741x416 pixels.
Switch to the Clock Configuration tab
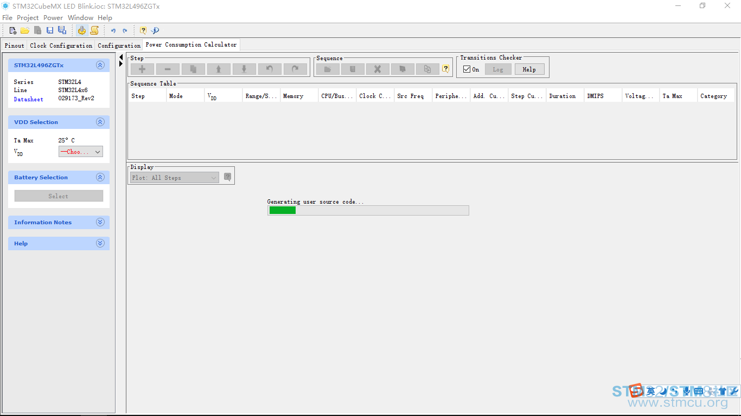point(61,45)
